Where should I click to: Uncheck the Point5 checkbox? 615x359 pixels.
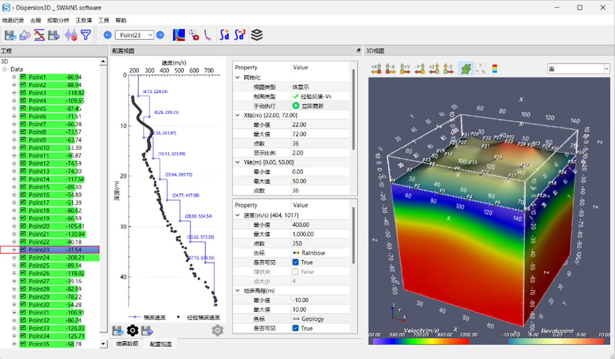coord(23,109)
